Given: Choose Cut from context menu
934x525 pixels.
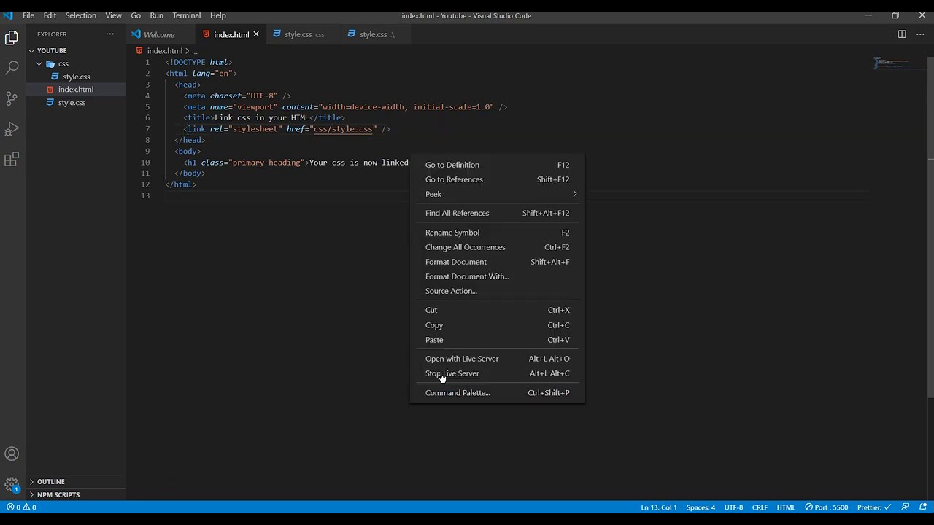Looking at the screenshot, I should (x=497, y=310).
